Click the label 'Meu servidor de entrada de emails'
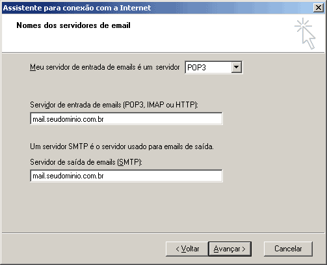Image resolution: width=327 pixels, height=265 pixels. pyautogui.click(x=83, y=67)
